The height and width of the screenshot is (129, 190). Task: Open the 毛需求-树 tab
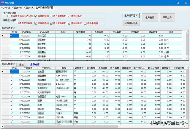tap(17, 7)
